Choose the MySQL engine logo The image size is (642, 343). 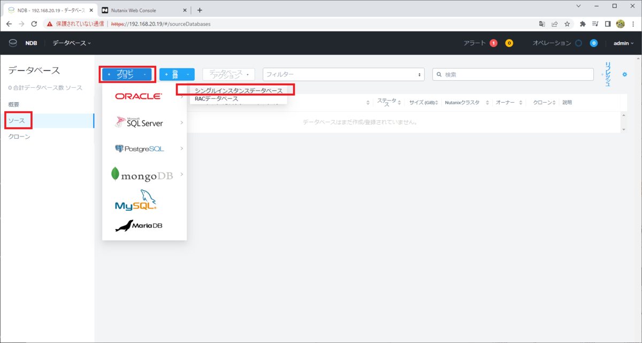[x=136, y=200]
